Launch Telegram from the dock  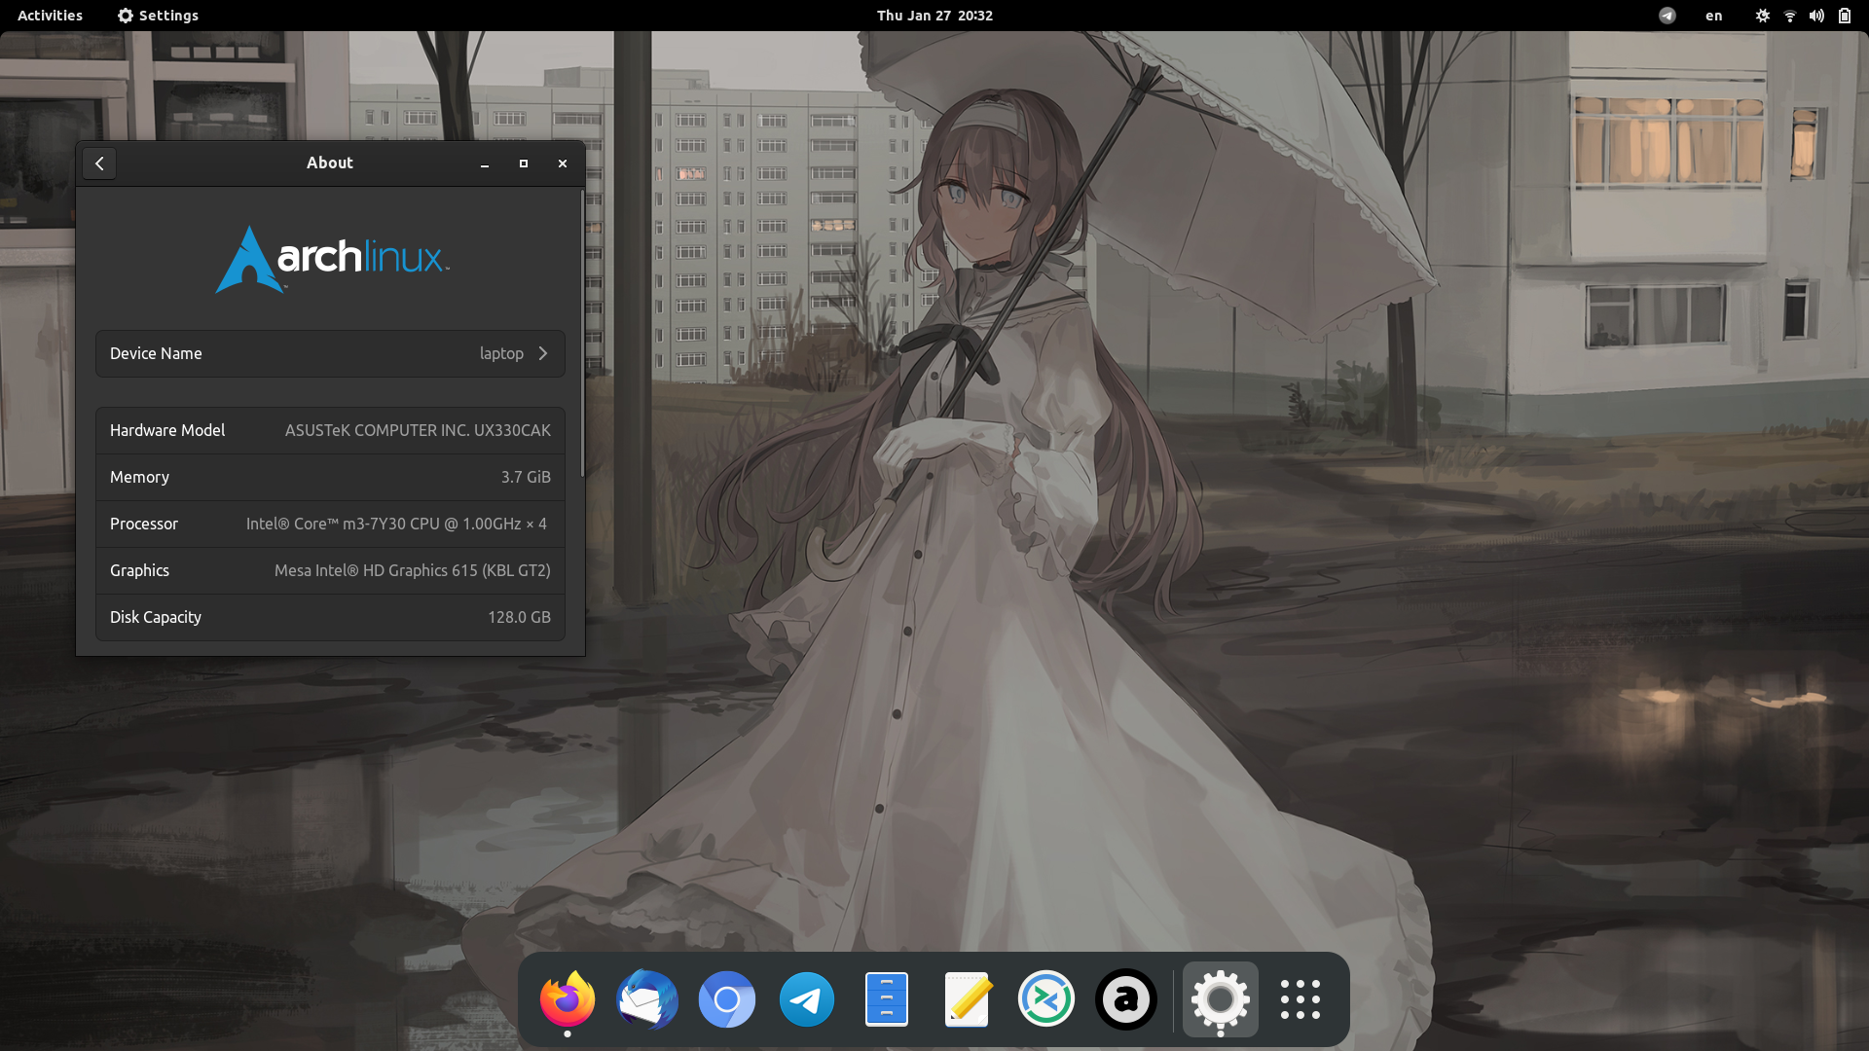807,999
